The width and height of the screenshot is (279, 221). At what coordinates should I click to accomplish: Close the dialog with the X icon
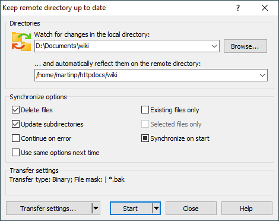[x=265, y=8]
